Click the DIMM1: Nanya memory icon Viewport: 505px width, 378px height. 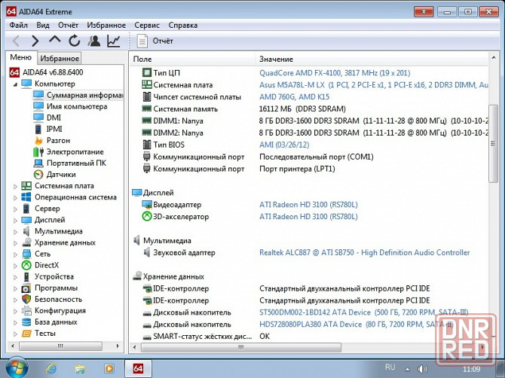tap(147, 120)
